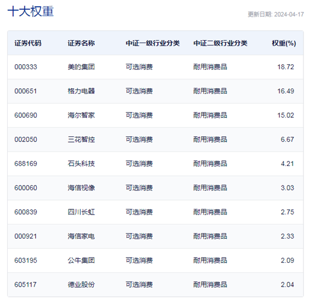The height and width of the screenshot is (299, 309).
Task: Click 可选消费 in the 石头科技 row
Action: pyautogui.click(x=139, y=164)
